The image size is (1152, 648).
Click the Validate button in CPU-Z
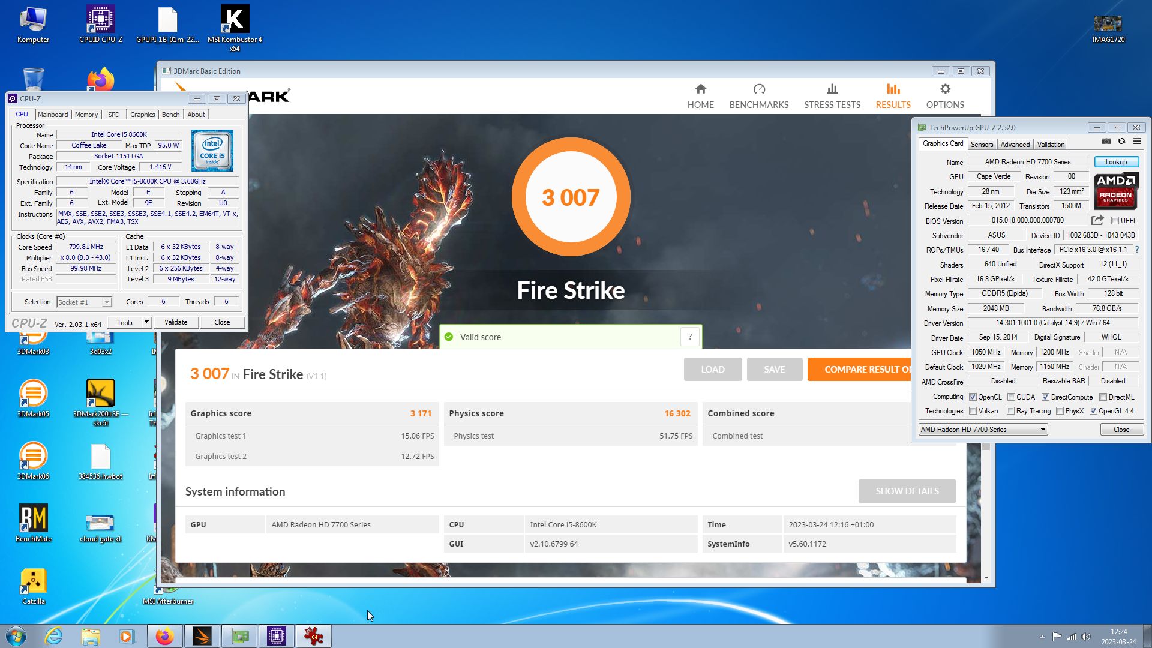coord(176,322)
